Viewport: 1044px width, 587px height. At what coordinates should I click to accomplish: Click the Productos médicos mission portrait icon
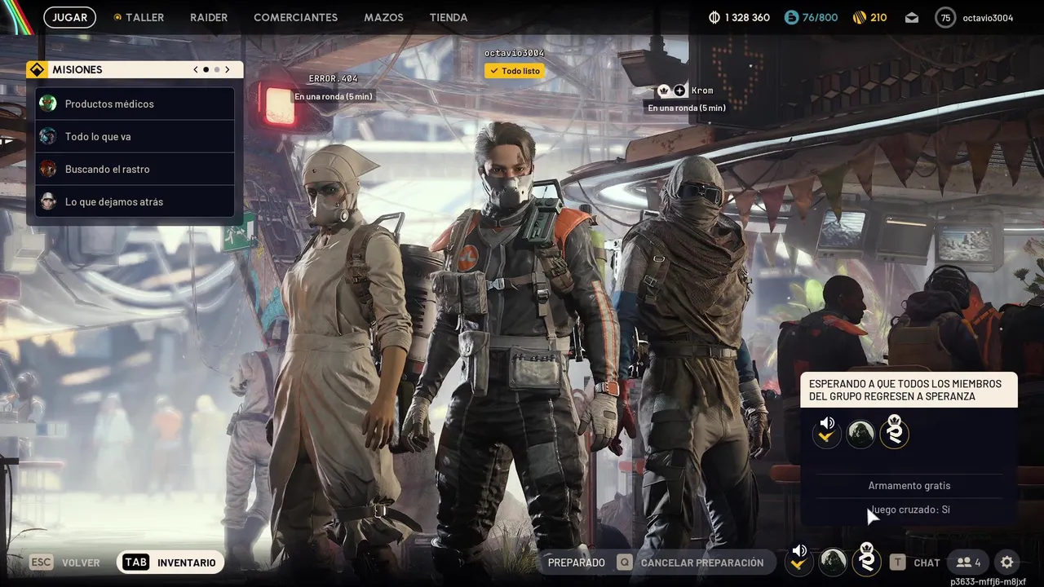point(48,104)
